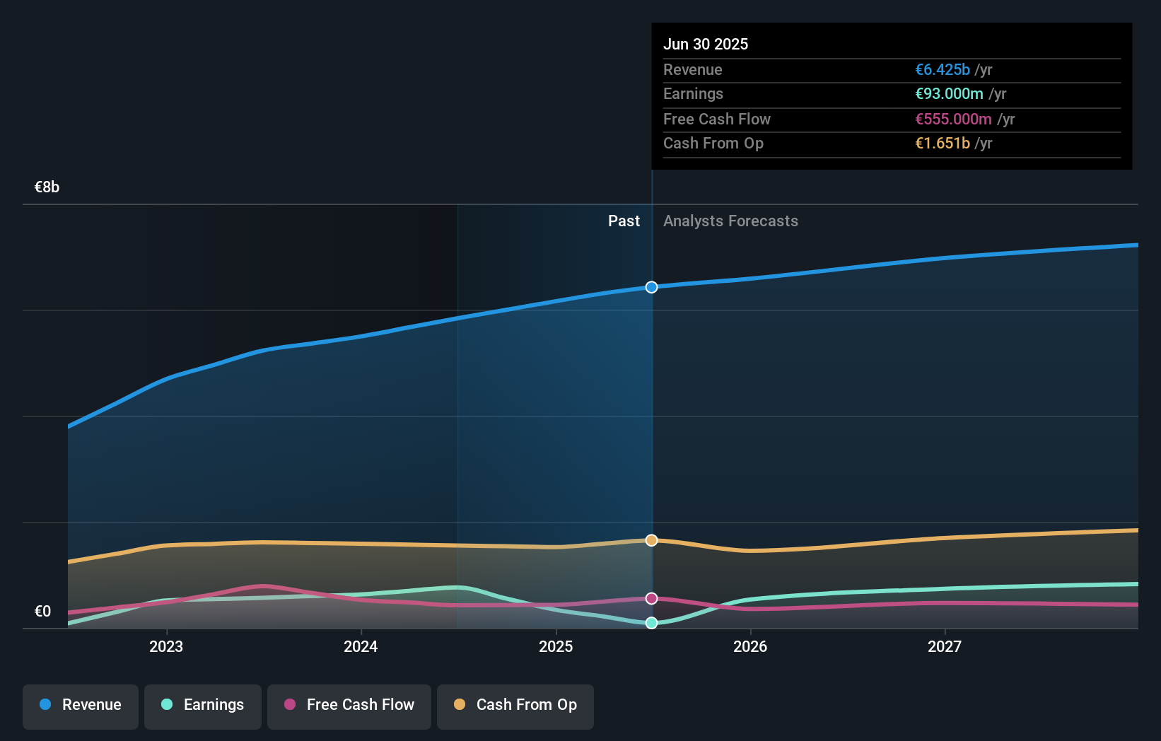Viewport: 1161px width, 741px height.
Task: Toggle the Earnings series off
Action: (x=203, y=705)
